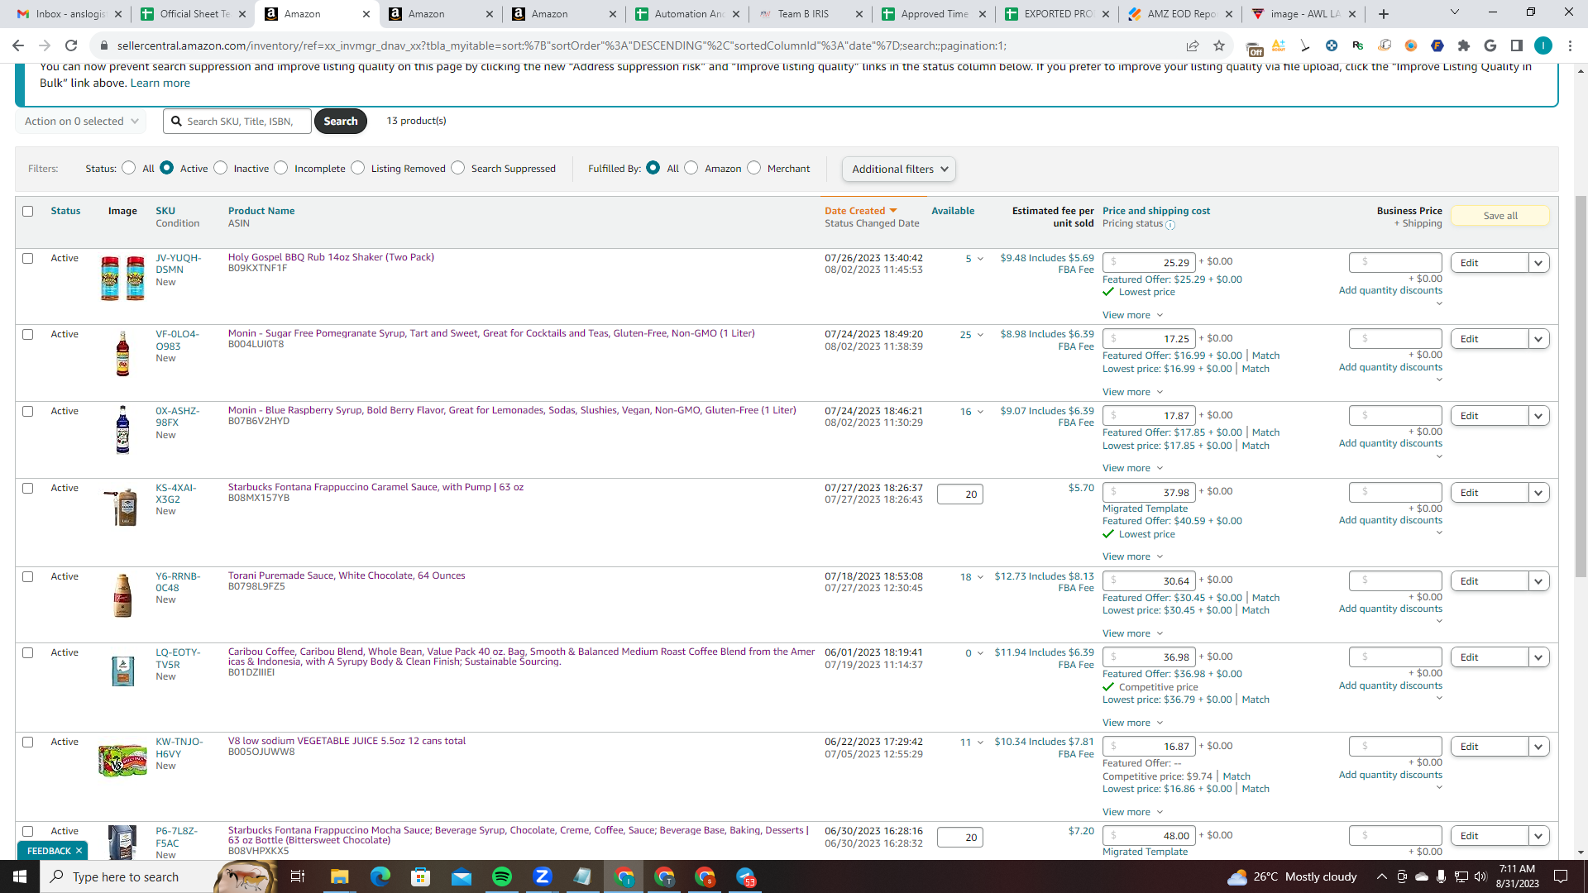Launch Microsoft Edge from the taskbar

[x=380, y=876]
